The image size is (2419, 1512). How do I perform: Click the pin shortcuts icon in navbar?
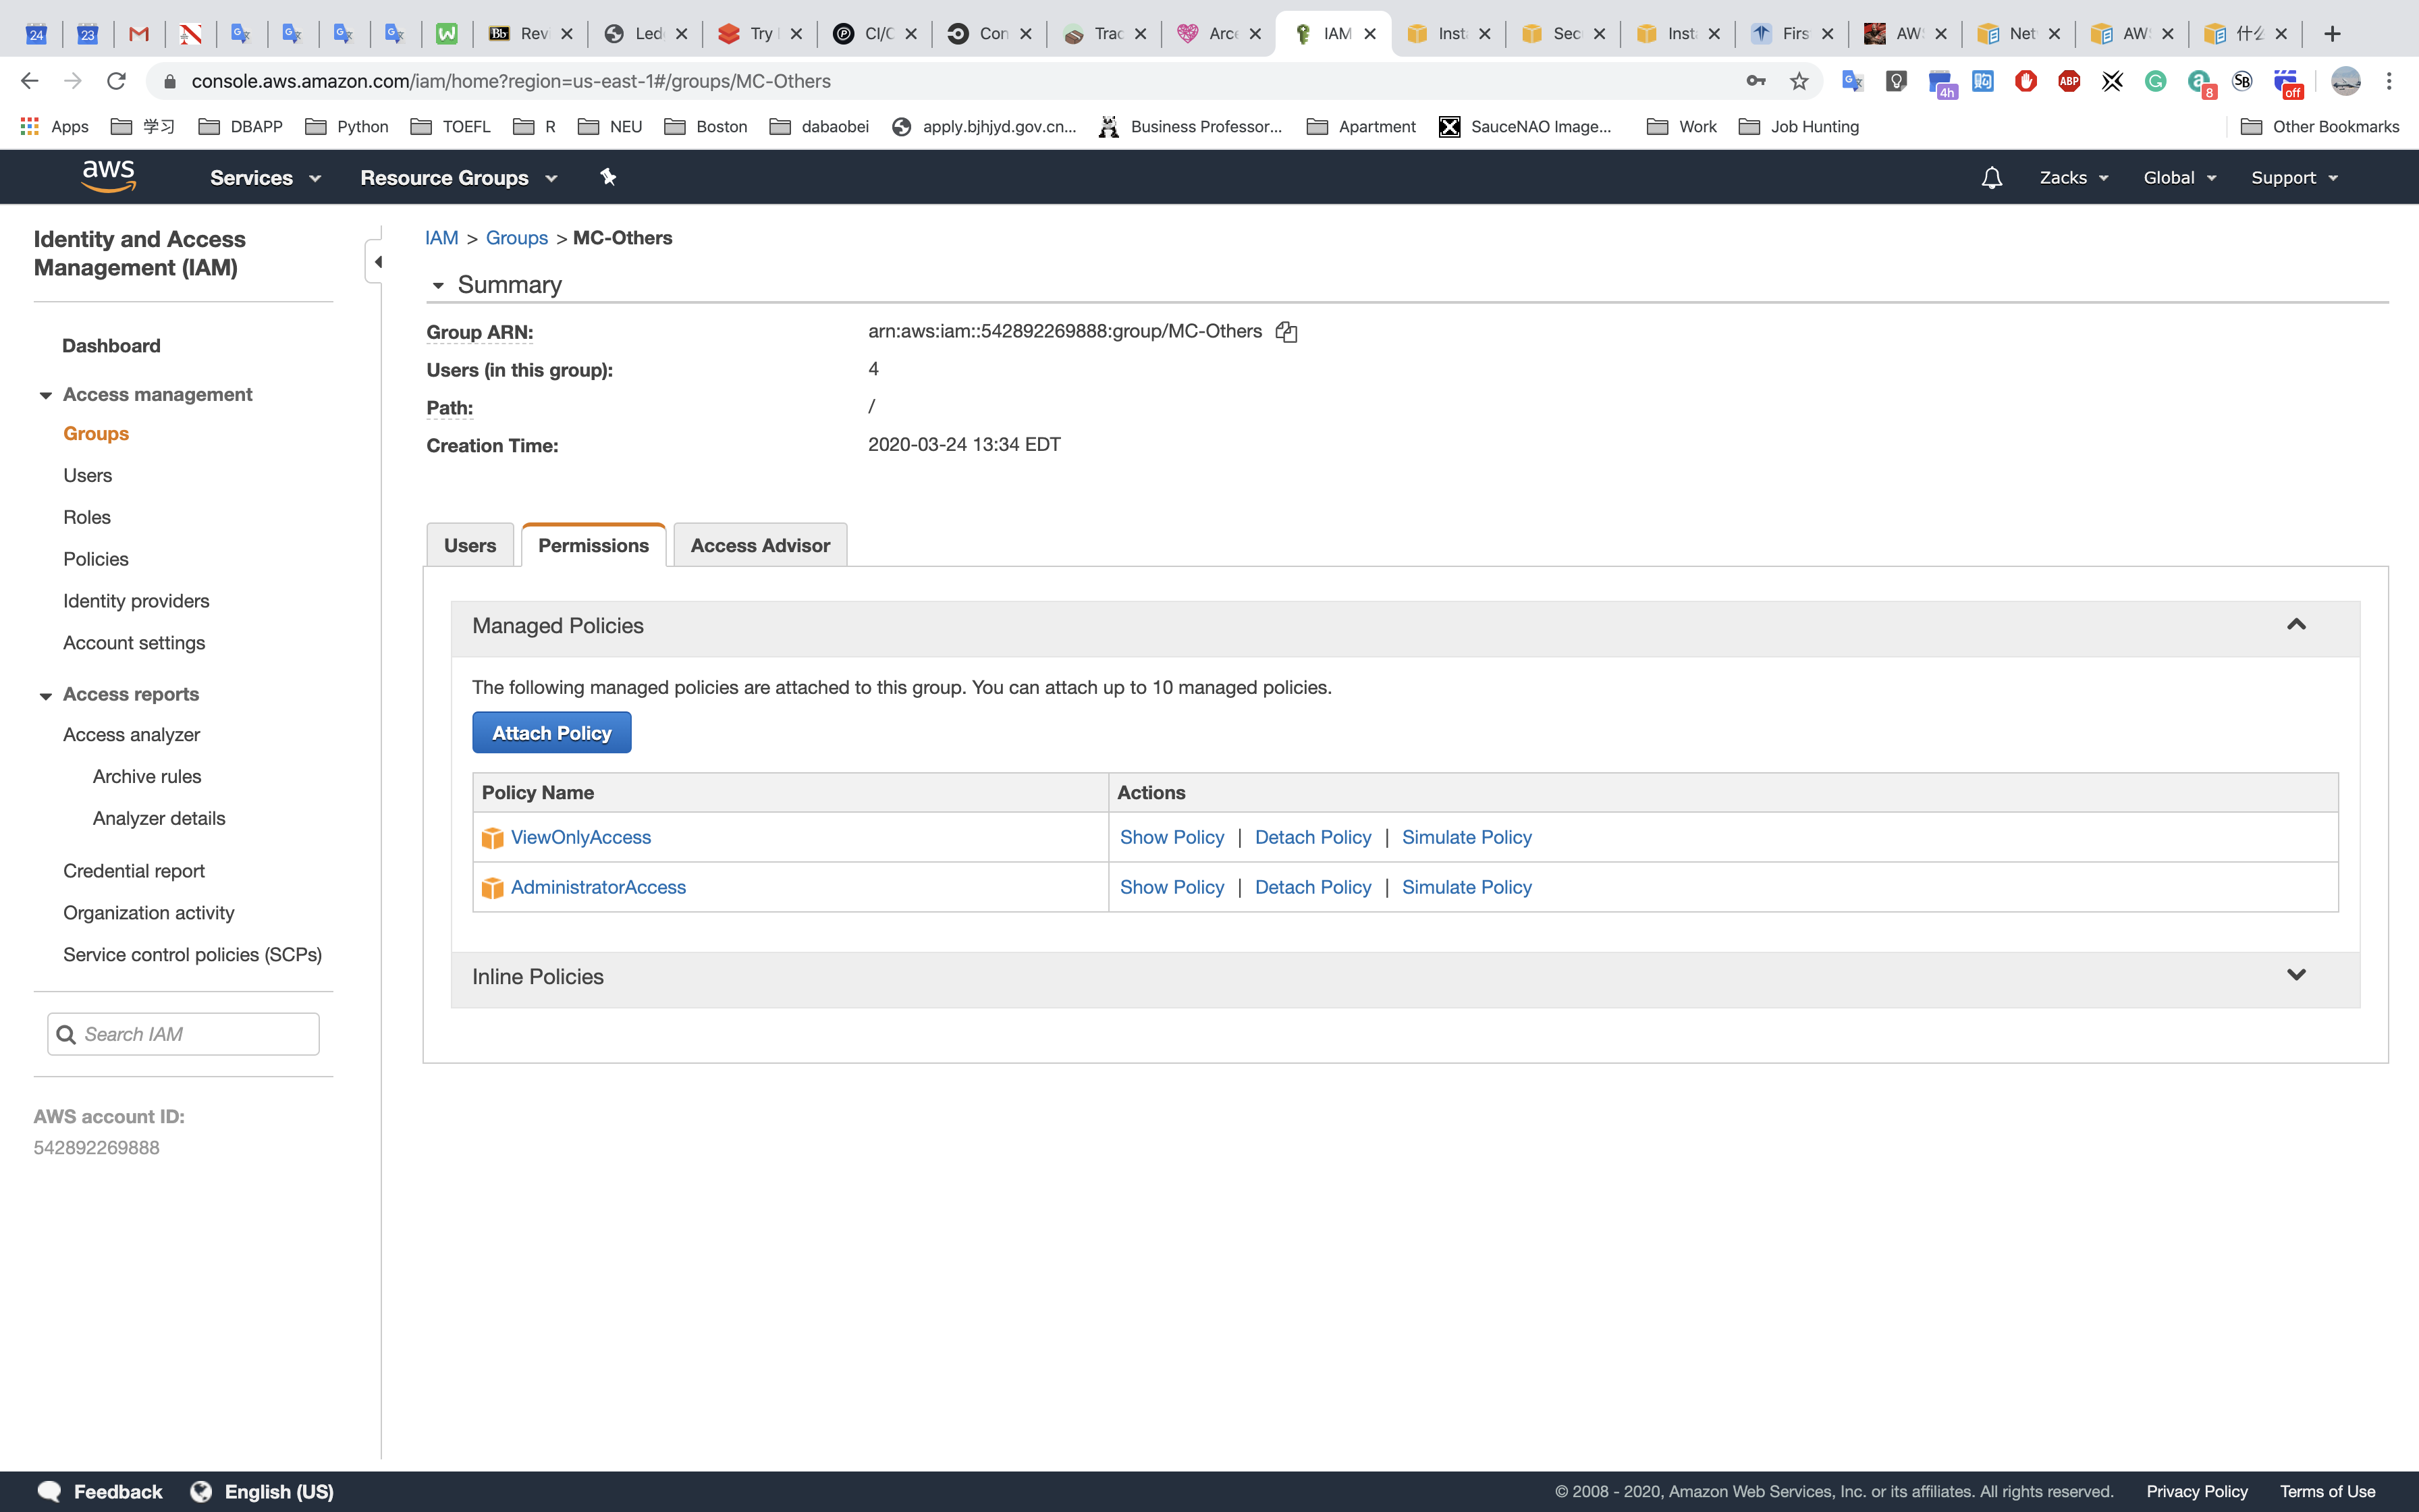click(607, 177)
